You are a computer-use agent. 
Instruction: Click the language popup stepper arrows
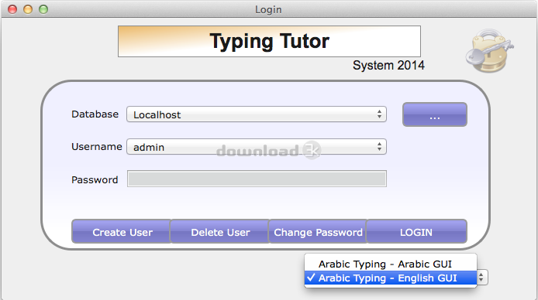481,277
